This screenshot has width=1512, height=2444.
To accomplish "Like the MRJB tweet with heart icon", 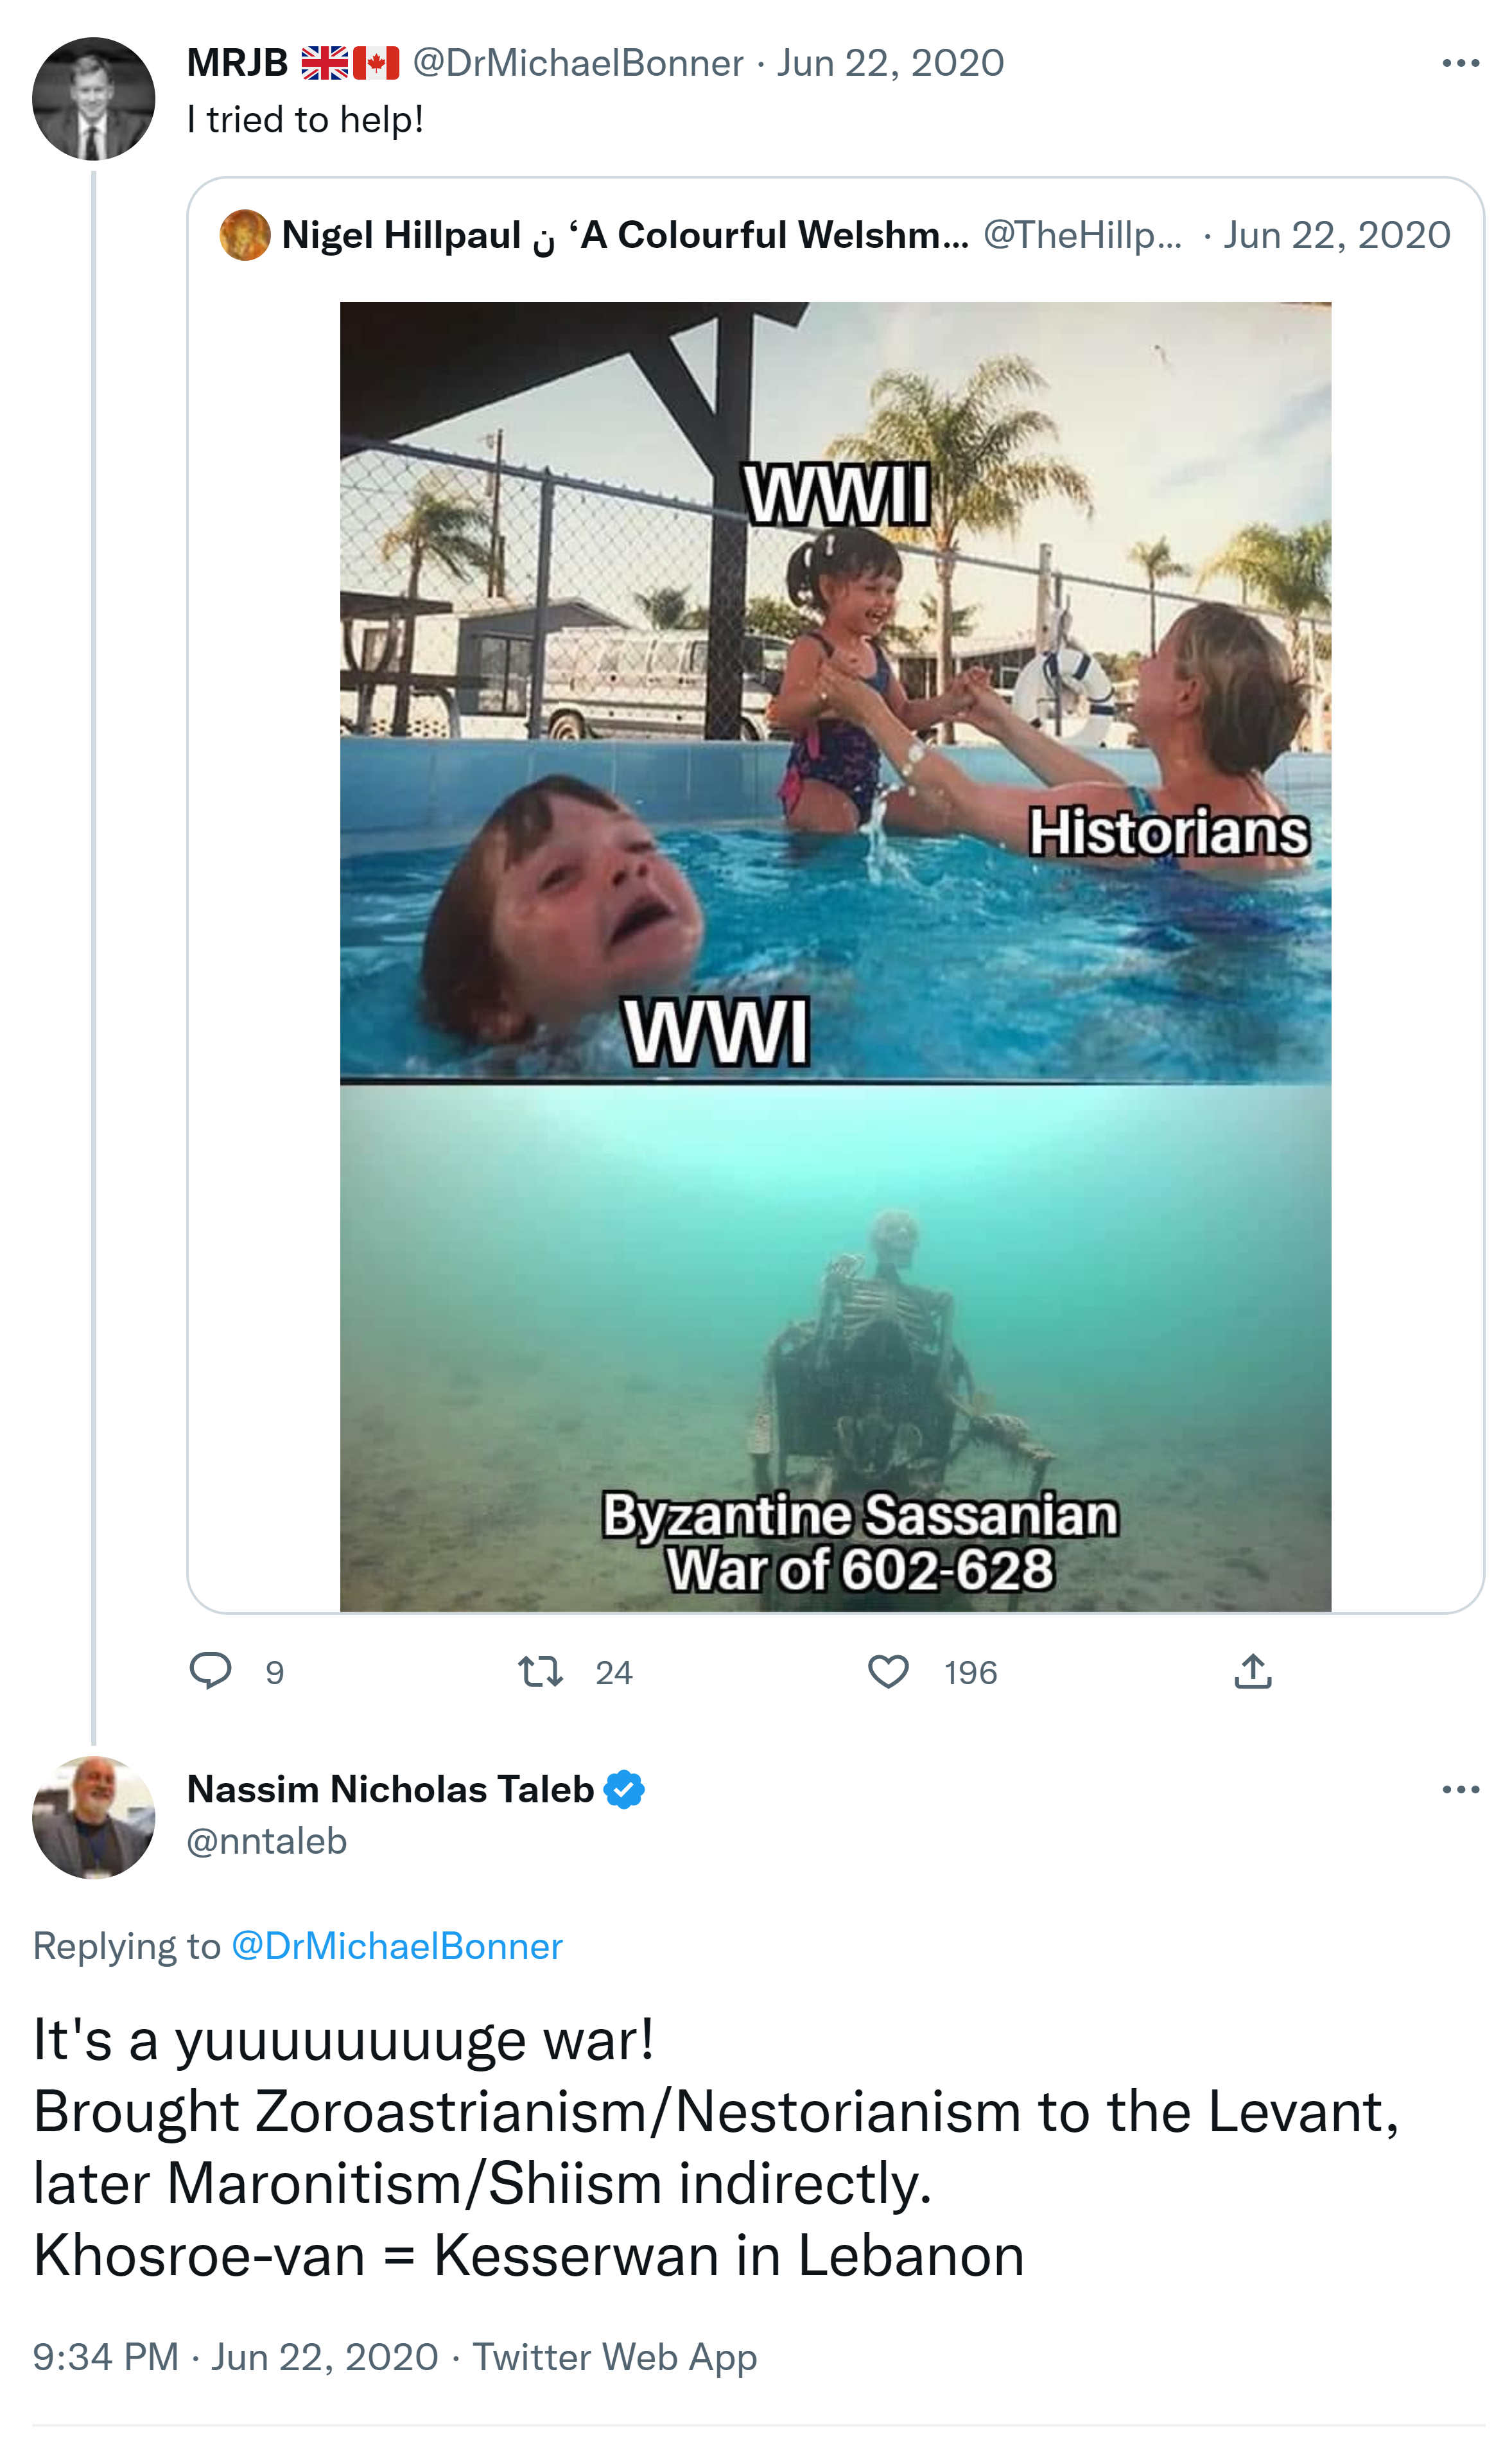I will pos(888,1671).
